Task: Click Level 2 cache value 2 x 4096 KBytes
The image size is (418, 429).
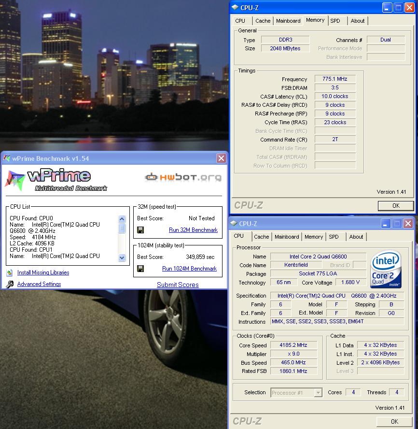Action: point(380,362)
